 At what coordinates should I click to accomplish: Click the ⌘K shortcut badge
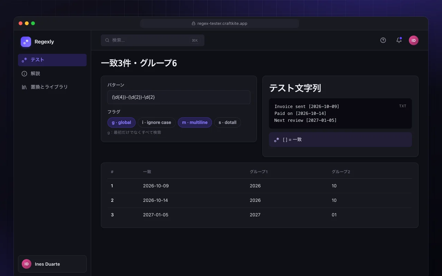195,40
